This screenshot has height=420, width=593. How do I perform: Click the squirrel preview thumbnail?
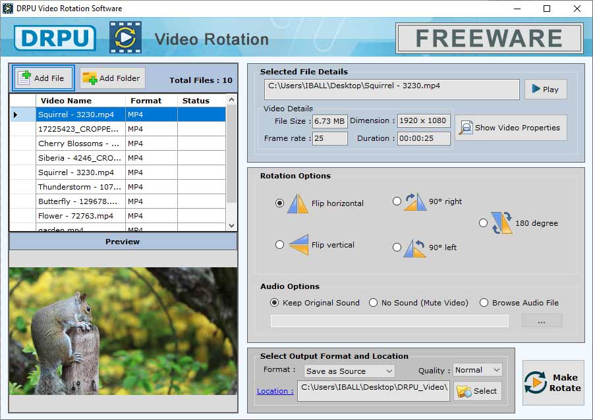click(x=123, y=331)
